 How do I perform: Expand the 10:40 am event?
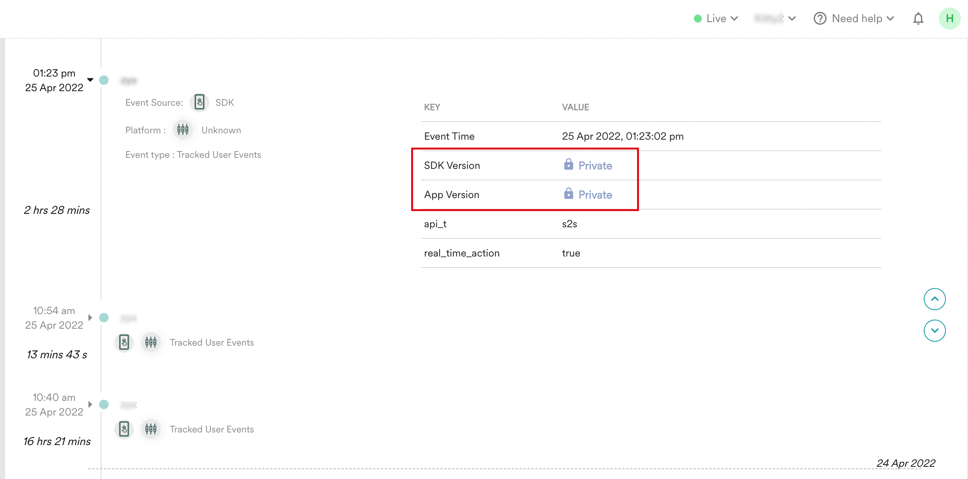[90, 404]
